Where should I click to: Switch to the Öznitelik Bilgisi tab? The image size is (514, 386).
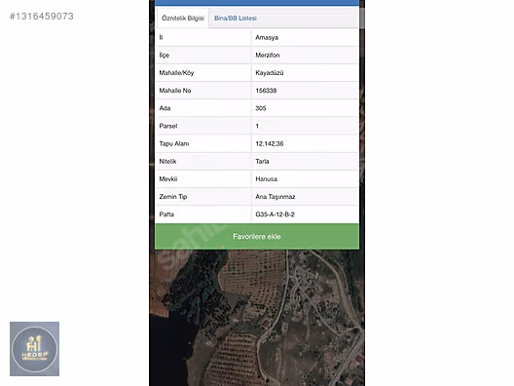click(183, 19)
